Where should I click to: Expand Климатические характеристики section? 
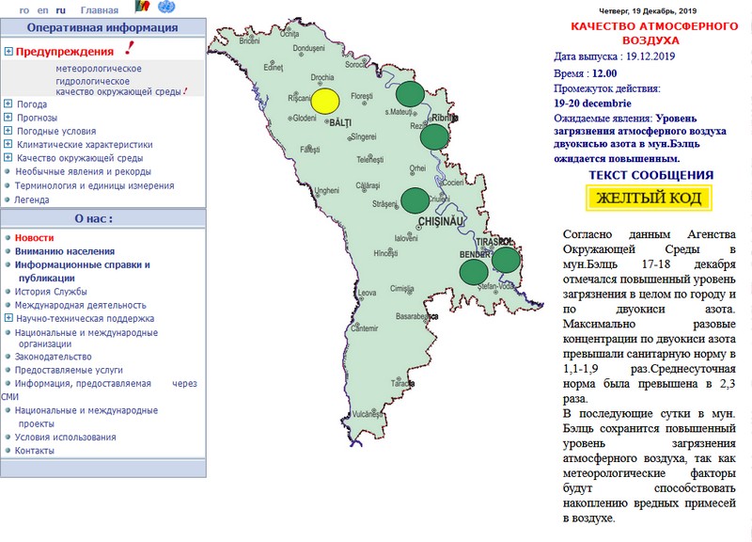pos(8,145)
